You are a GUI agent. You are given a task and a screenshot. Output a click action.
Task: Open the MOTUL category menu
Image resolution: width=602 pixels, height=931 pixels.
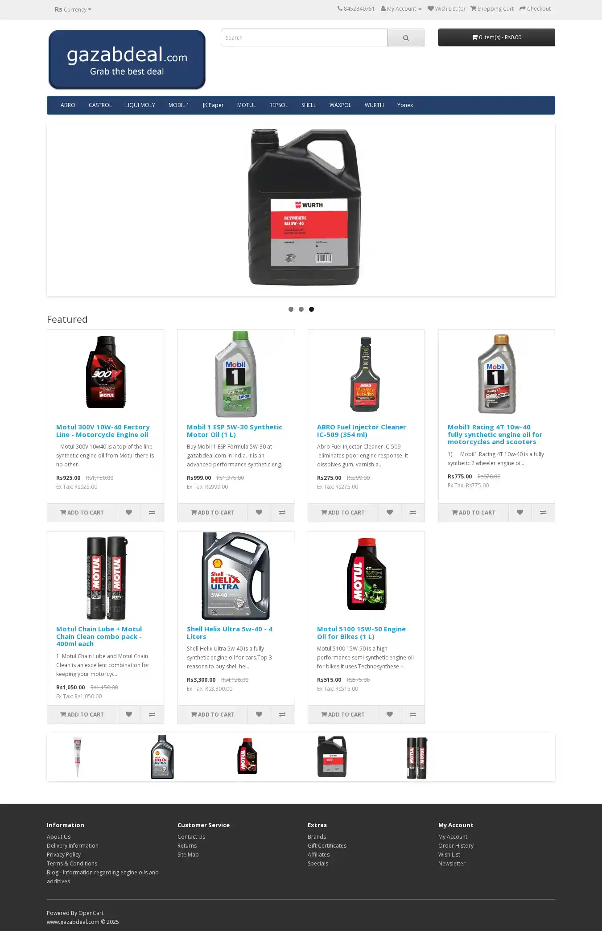247,105
